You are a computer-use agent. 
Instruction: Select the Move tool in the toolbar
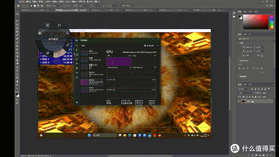pyautogui.click(x=17, y=14)
